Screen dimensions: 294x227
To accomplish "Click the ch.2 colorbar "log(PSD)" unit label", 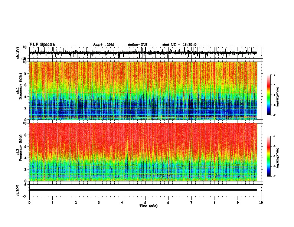I will [278, 158].
